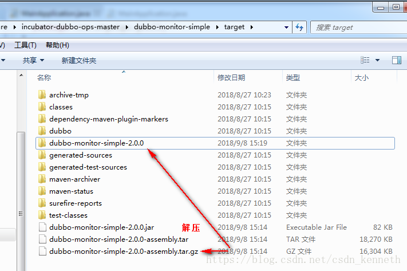This screenshot has height=271, width=407.
Task: Click surefire-reports folder icon
Action: (42, 203)
